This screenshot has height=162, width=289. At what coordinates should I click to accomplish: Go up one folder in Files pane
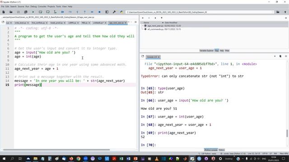pyautogui.click(x=155, y=18)
